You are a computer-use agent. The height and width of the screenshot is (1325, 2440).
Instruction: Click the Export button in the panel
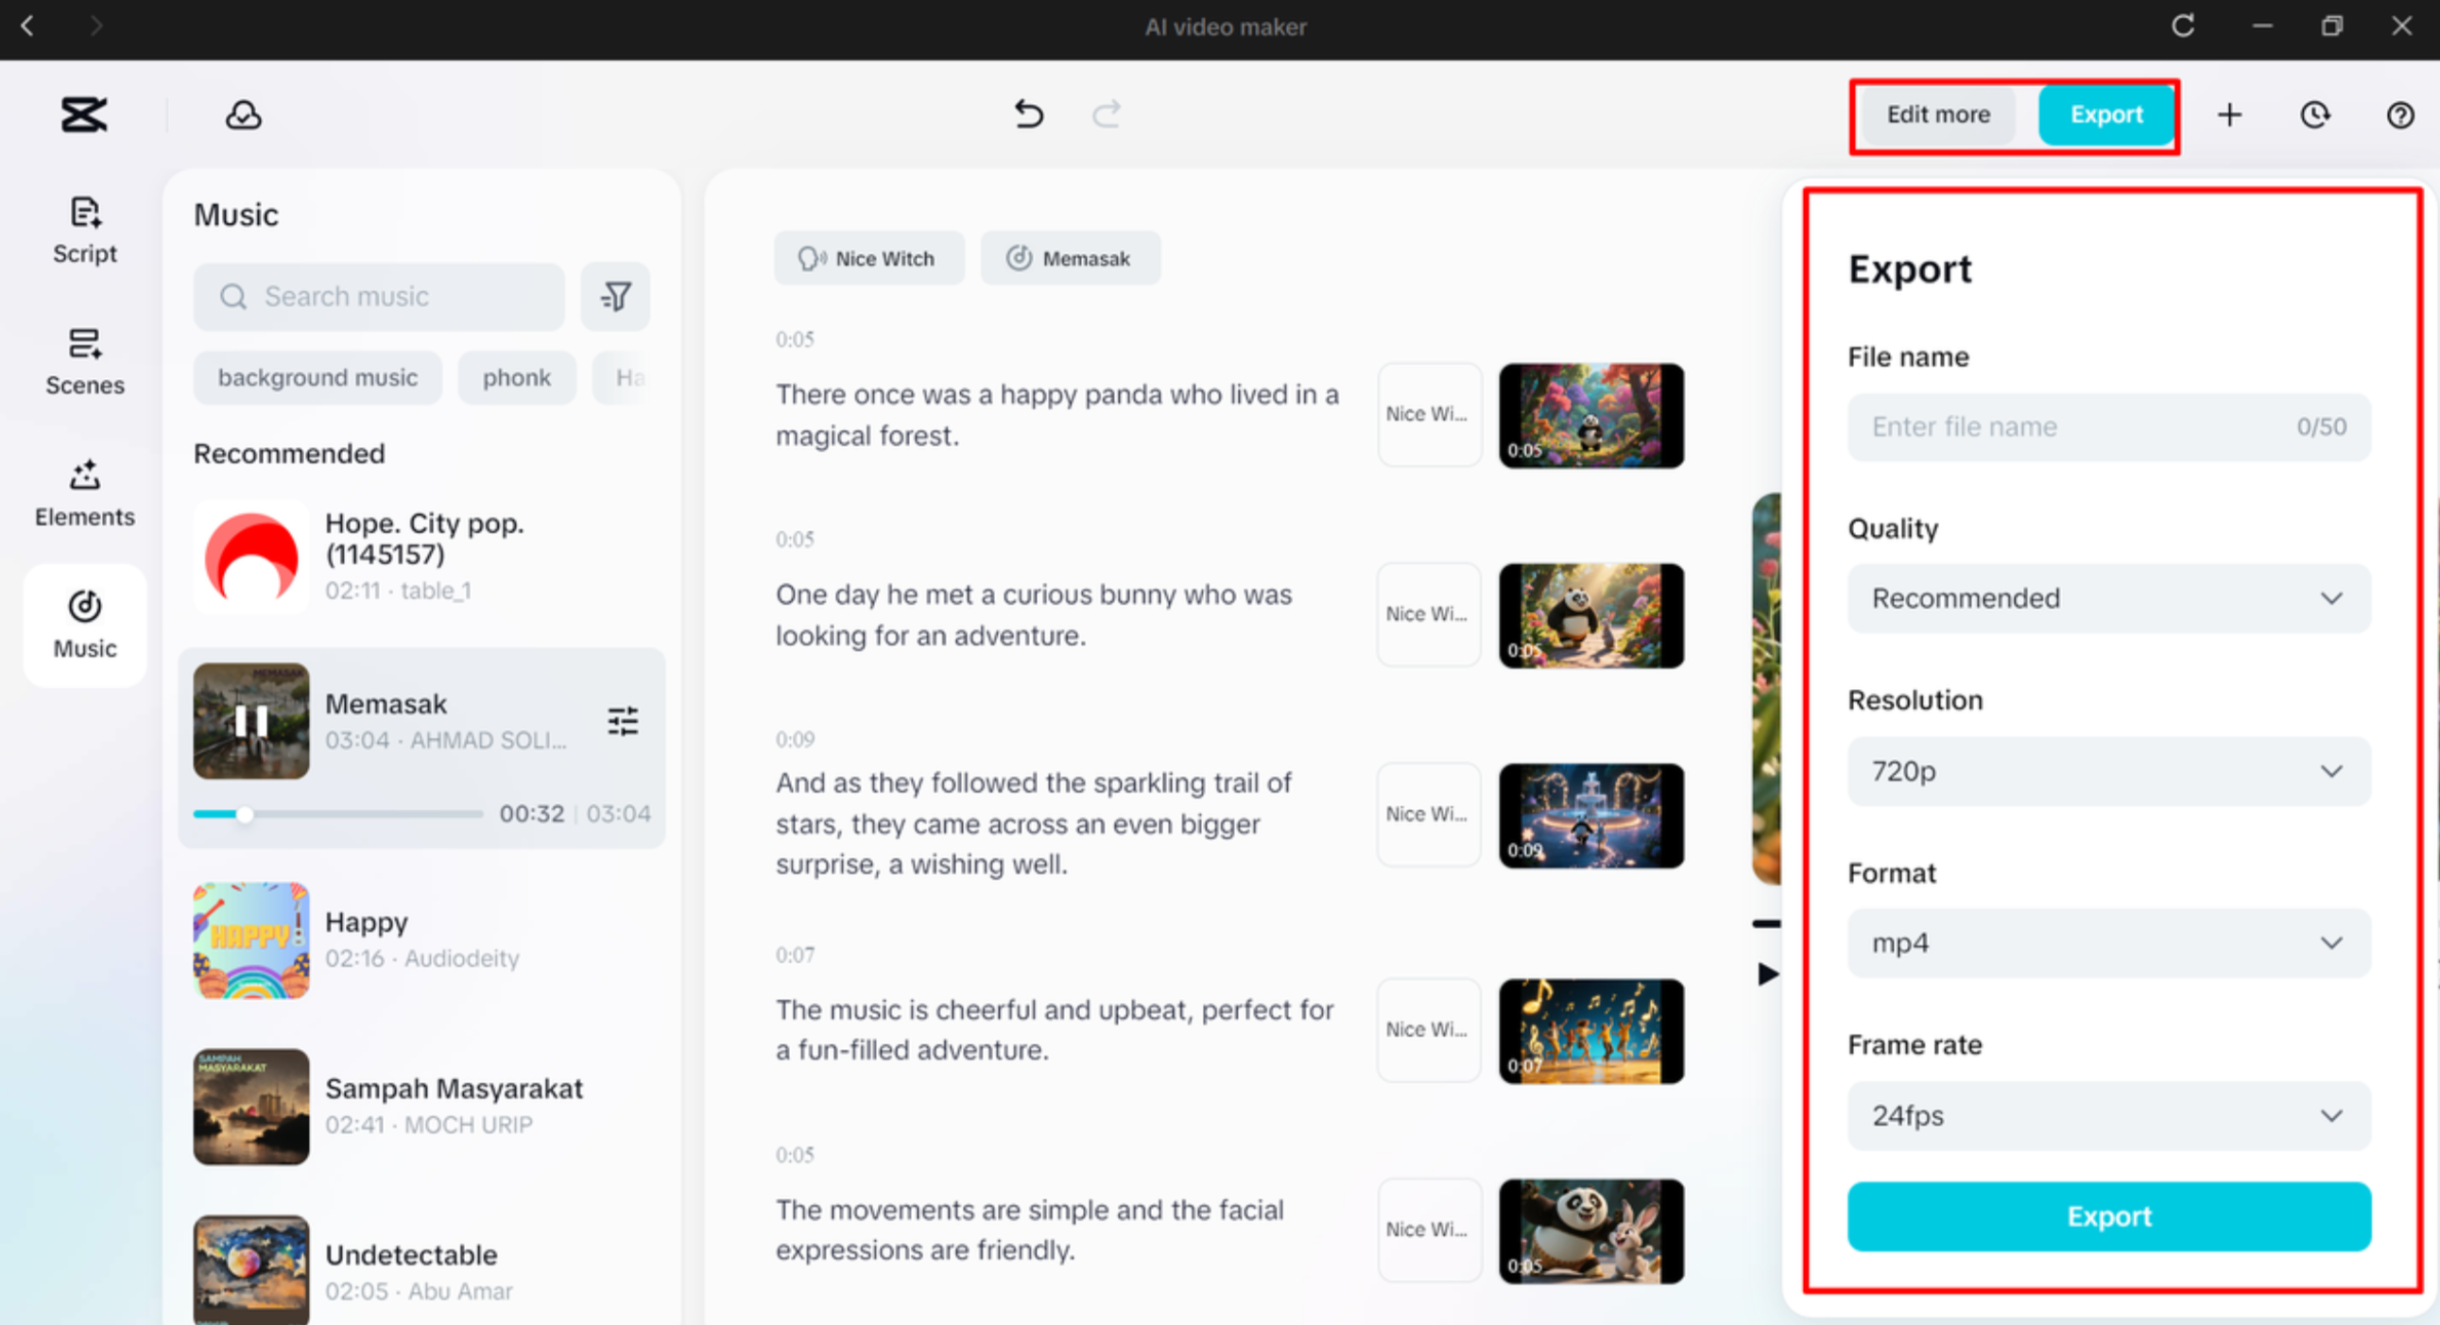tap(2107, 1216)
